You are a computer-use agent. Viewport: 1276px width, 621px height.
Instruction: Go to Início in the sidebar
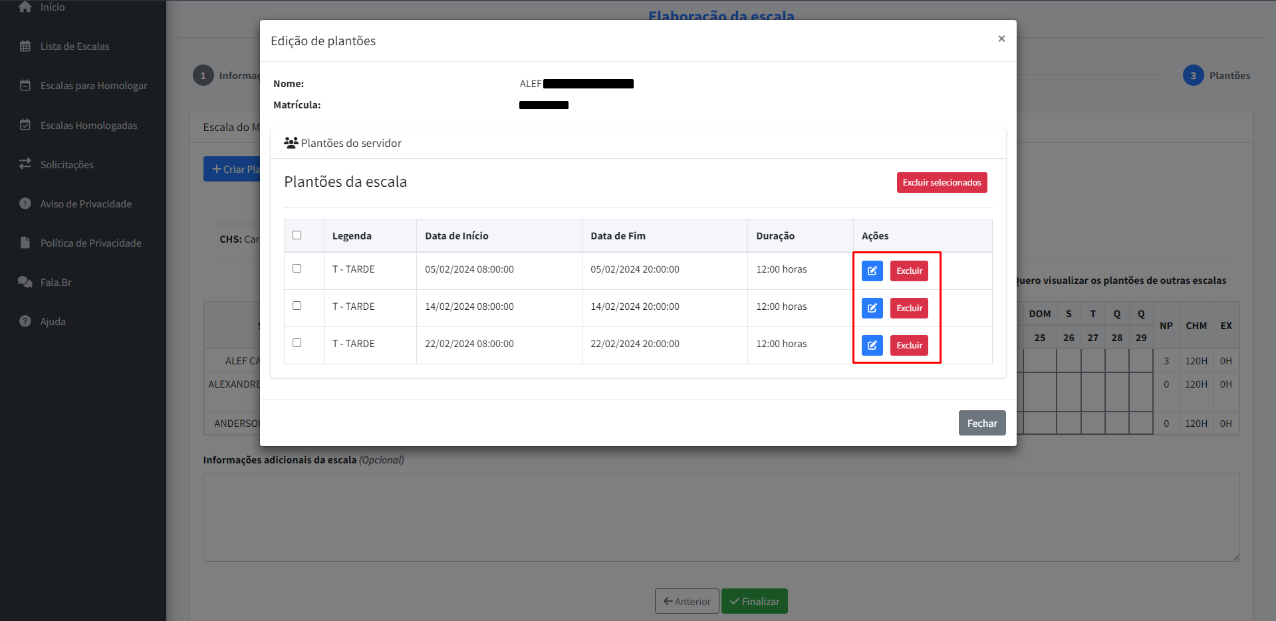click(52, 7)
